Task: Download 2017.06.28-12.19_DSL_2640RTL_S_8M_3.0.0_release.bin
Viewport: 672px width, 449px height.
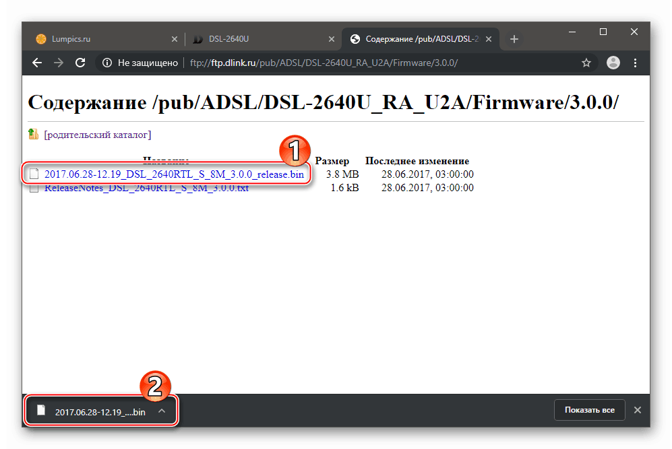Action: 174,174
